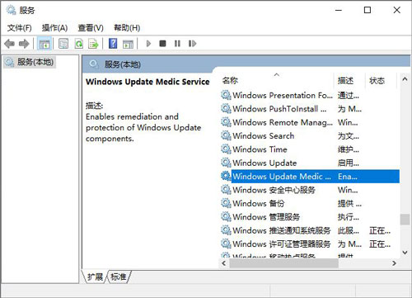Open the 操作(A) menu
This screenshot has width=412, height=298.
(x=54, y=28)
